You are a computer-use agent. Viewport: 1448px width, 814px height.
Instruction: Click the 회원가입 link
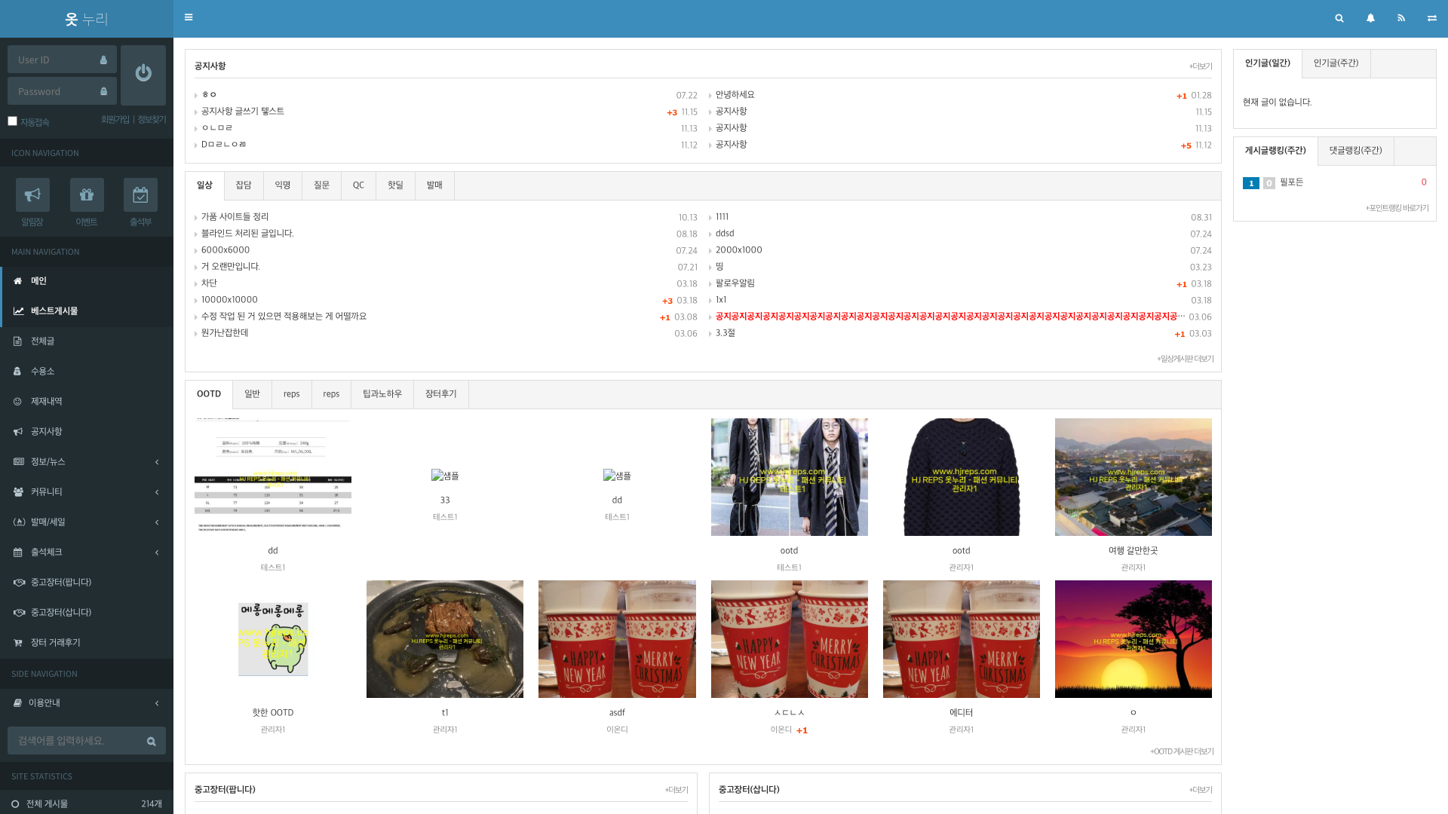coord(115,120)
